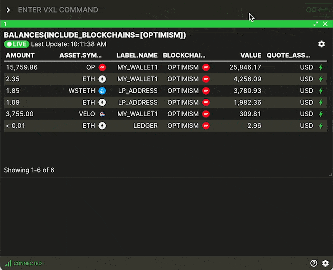The width and height of the screenshot is (333, 270).
Task: Click the value 4,256.09
Action: (247, 79)
